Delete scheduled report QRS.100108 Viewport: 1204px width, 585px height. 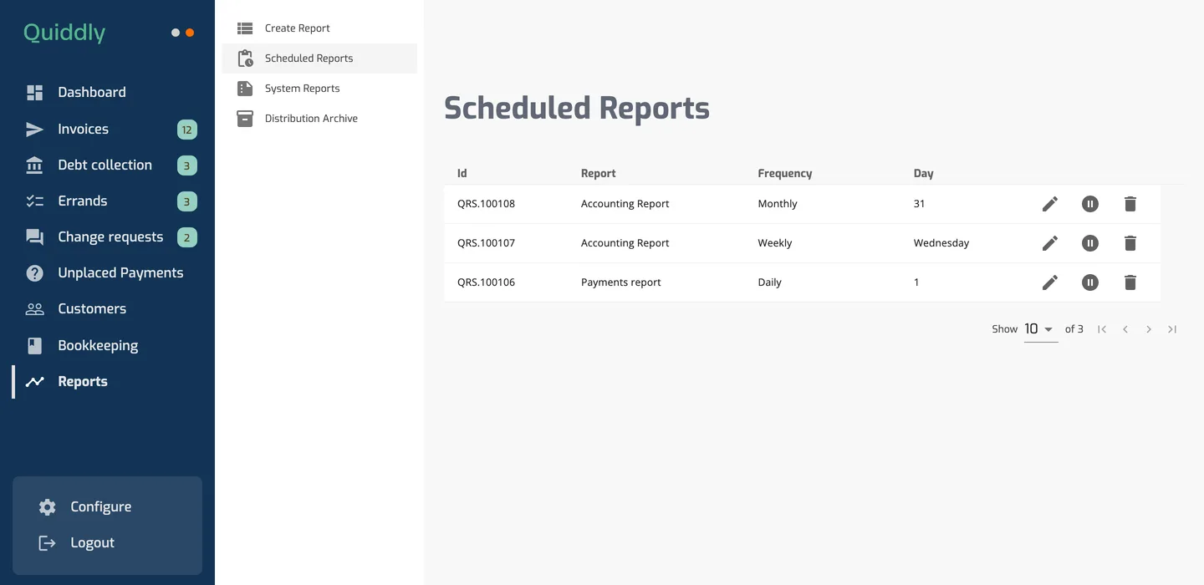[1130, 204]
